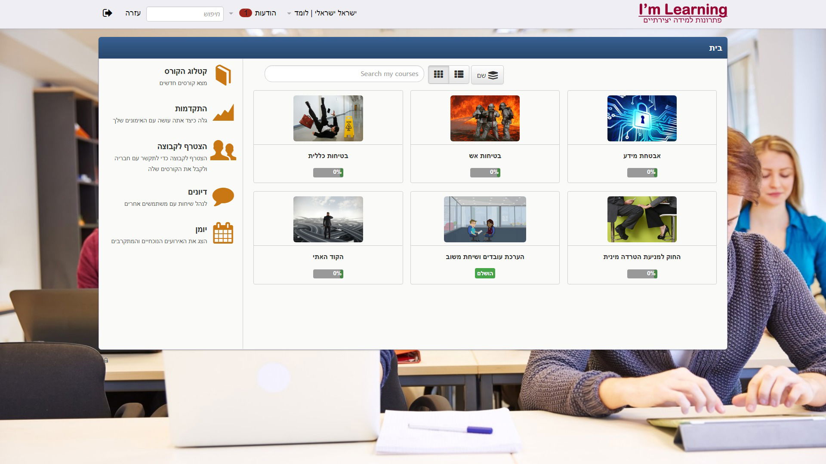Open the calendar icon
The width and height of the screenshot is (826, 464).
click(x=223, y=233)
